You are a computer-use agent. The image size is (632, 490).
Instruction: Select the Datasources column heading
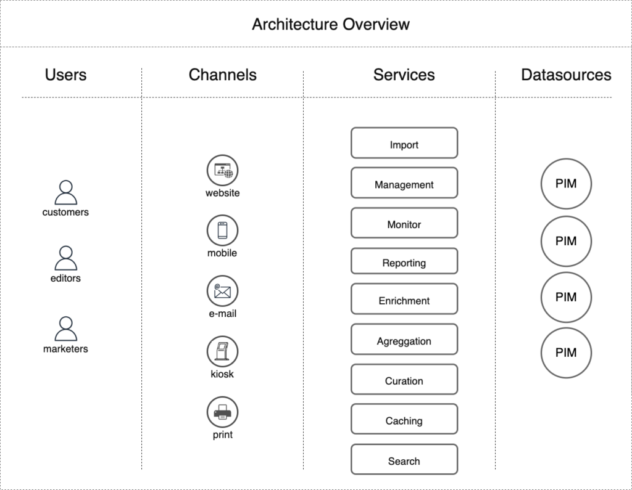(x=566, y=75)
